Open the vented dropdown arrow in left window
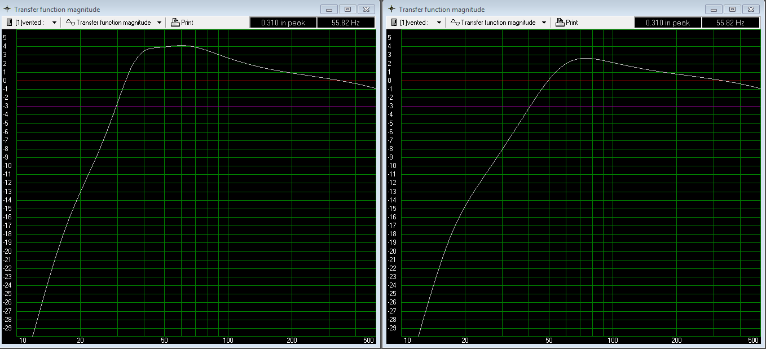The width and height of the screenshot is (766, 349). 54,23
